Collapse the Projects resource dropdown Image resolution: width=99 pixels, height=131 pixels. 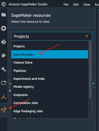click(x=52, y=36)
